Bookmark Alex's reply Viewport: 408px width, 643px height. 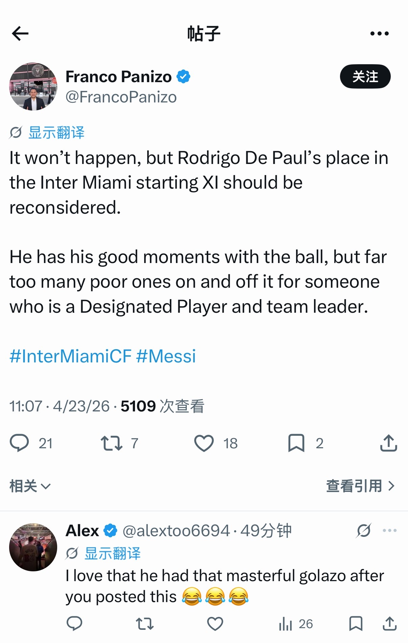[356, 624]
